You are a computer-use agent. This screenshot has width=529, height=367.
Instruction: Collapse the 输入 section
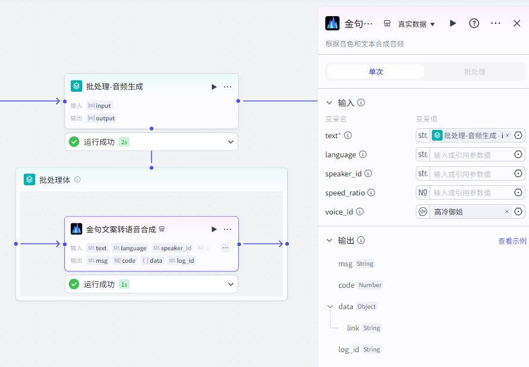coord(329,102)
